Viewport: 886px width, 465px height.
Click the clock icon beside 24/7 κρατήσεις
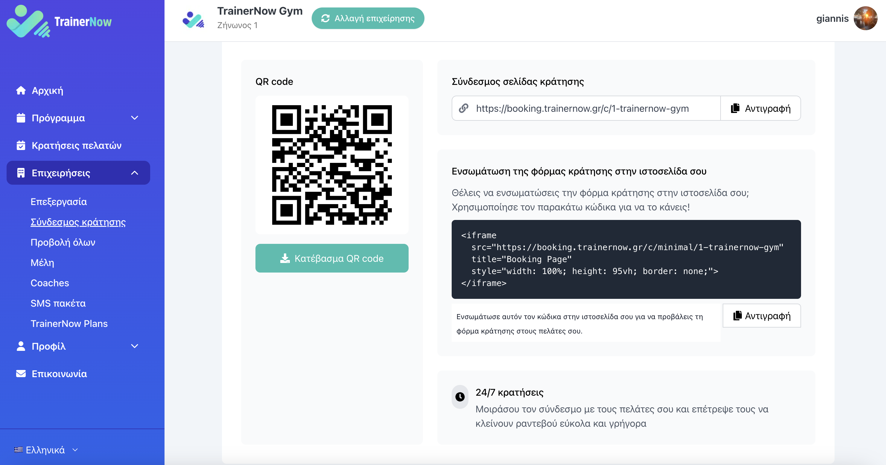click(460, 397)
